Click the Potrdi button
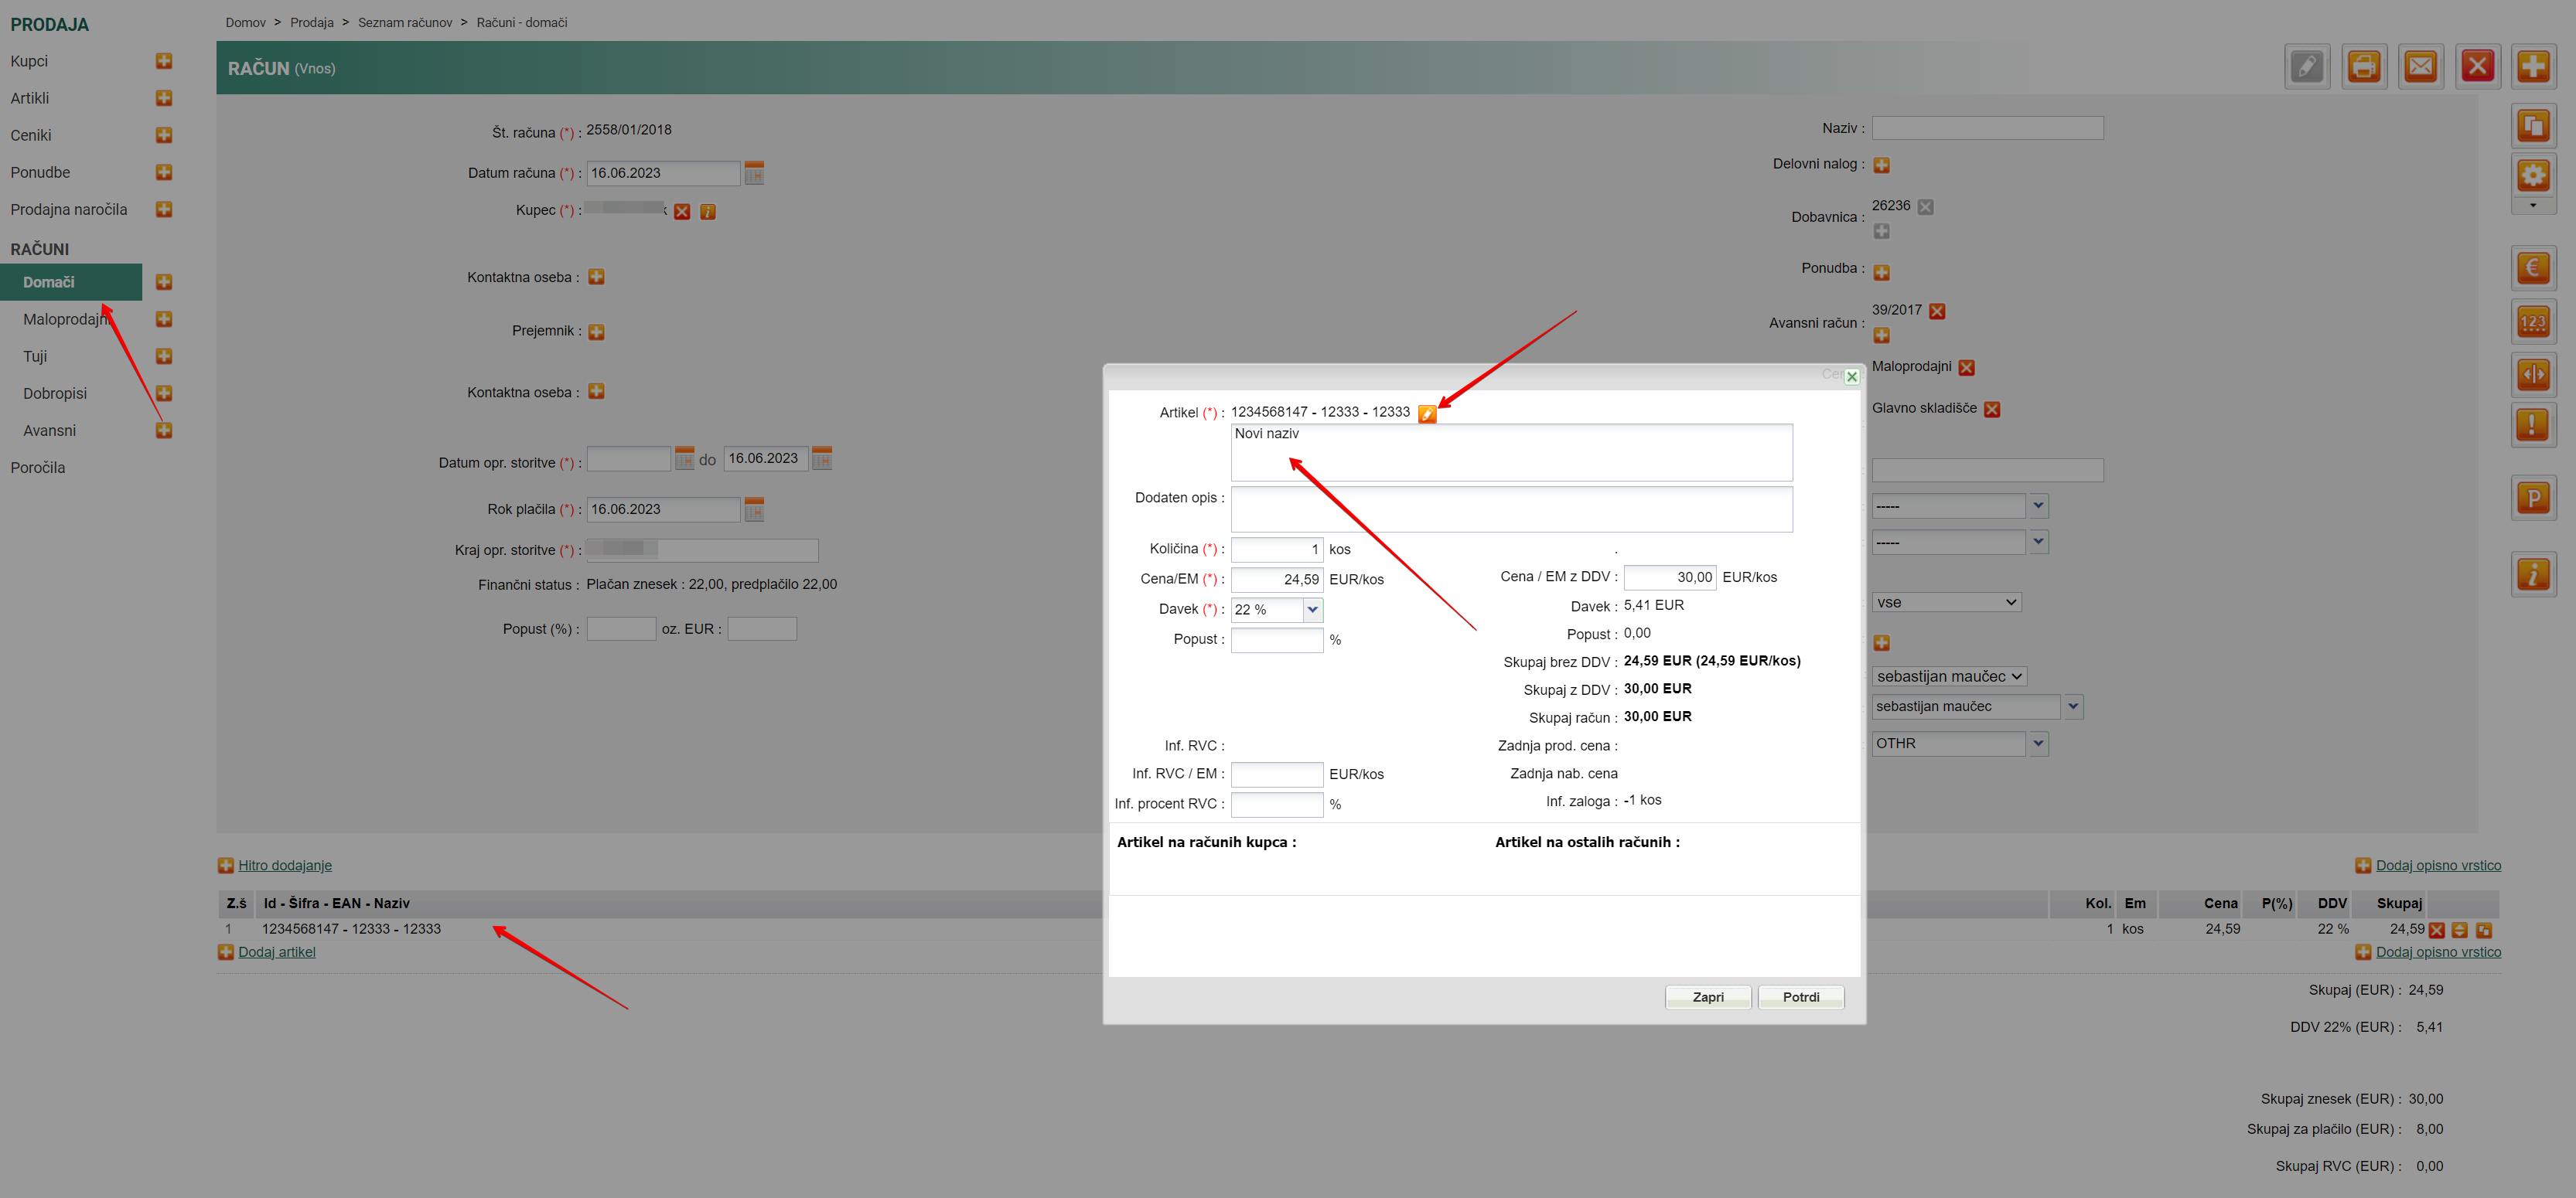The height and width of the screenshot is (1198, 2576). tap(1800, 996)
